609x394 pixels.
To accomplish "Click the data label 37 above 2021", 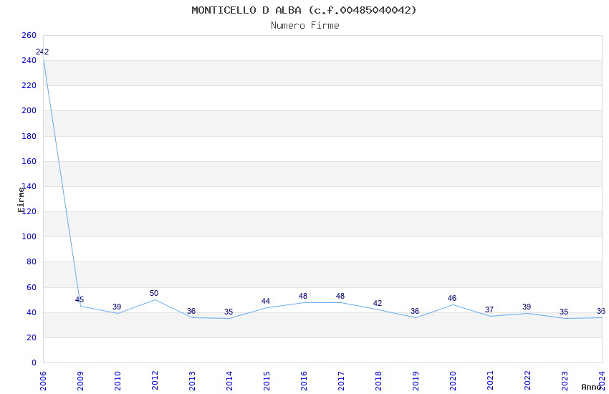I will coord(489,309).
